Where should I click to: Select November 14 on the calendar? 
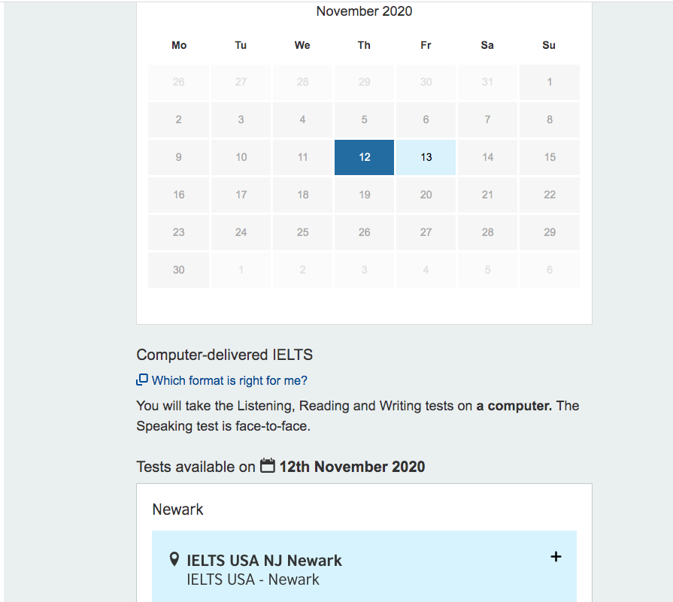(487, 157)
